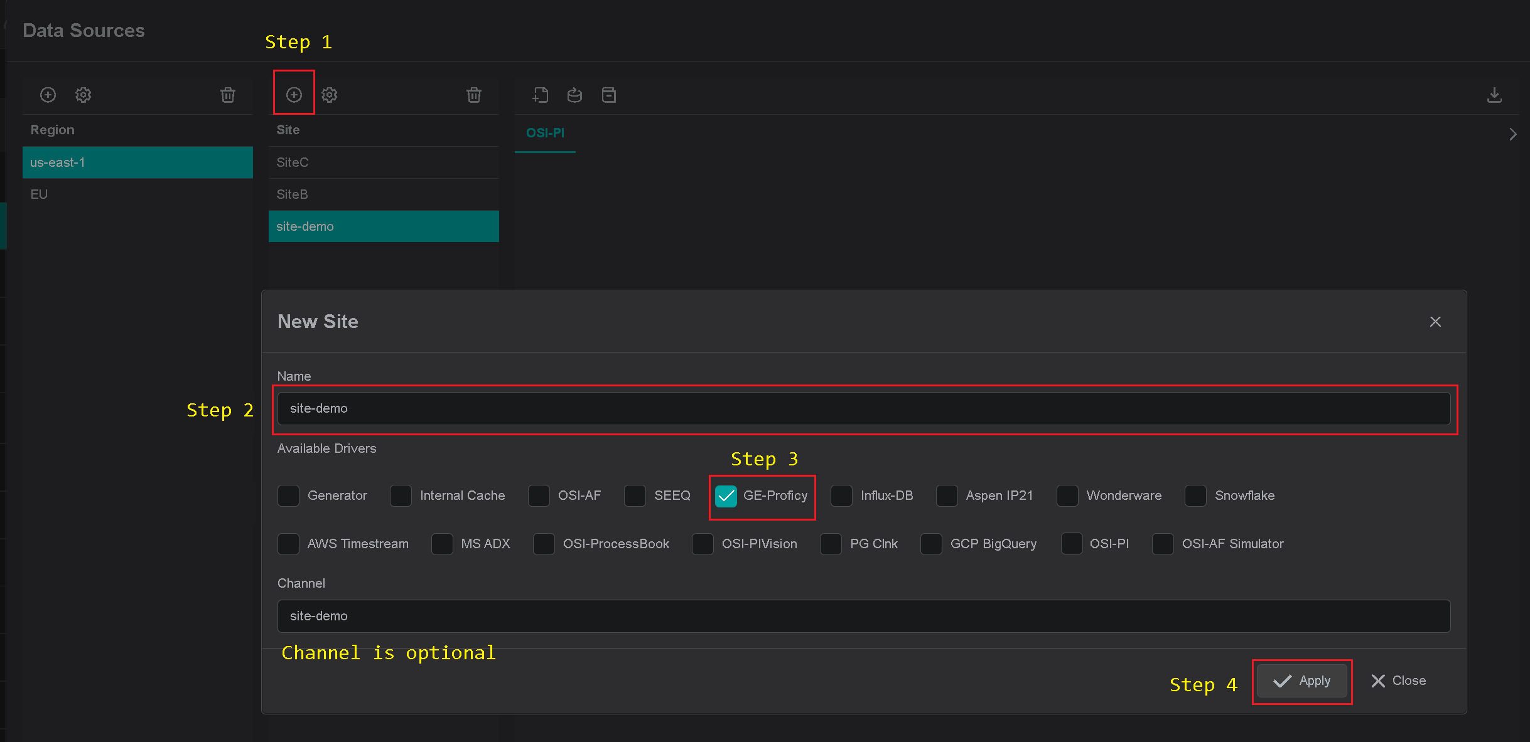Select SiteB in site list
Screen dimensions: 1530x742
[384, 194]
